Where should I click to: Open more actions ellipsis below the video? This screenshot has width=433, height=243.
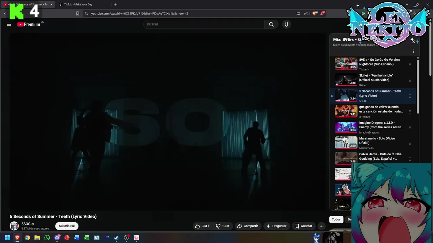pos(322,226)
